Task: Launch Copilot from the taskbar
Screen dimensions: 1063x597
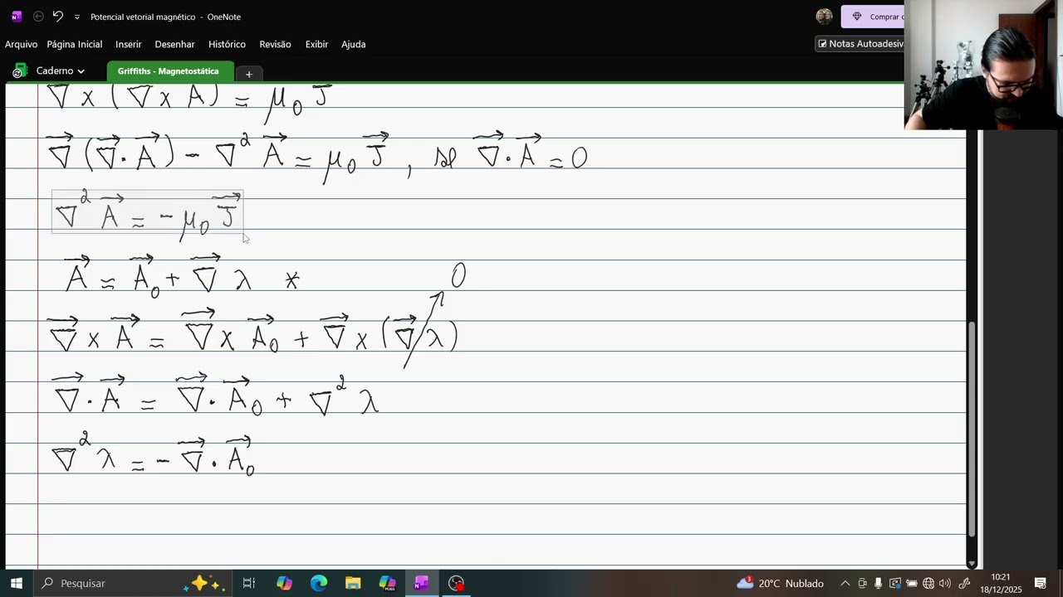Action: 284,583
